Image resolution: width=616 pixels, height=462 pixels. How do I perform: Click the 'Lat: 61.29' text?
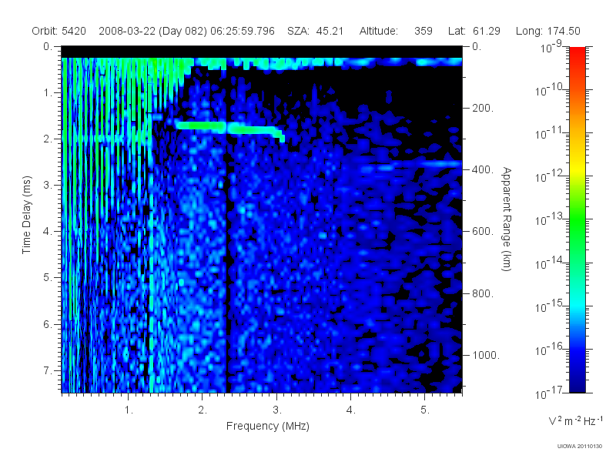[x=474, y=31]
